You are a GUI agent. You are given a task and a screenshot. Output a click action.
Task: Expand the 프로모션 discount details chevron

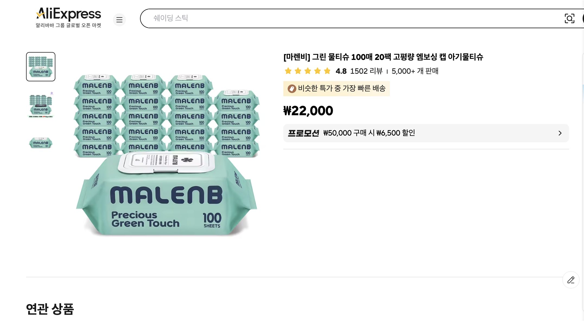560,133
